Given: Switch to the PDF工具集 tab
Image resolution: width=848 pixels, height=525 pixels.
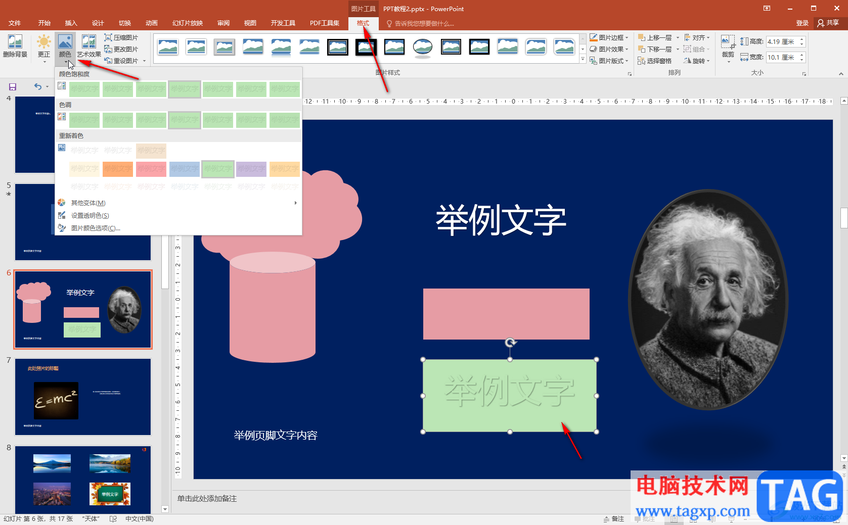Looking at the screenshot, I should pyautogui.click(x=325, y=23).
